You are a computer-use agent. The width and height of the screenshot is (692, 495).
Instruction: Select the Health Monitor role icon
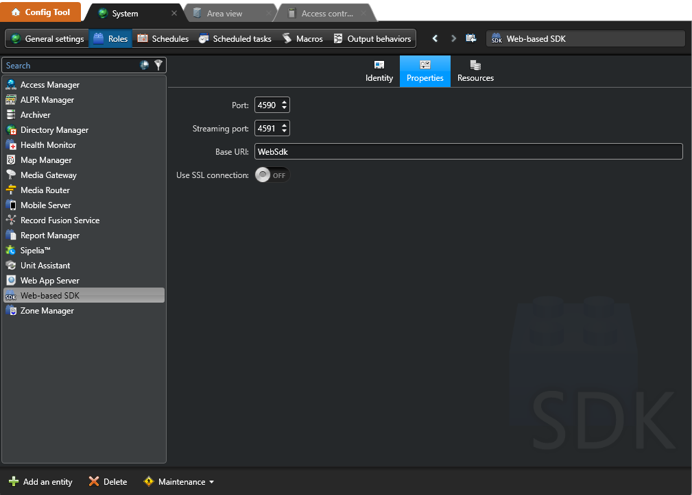10,145
